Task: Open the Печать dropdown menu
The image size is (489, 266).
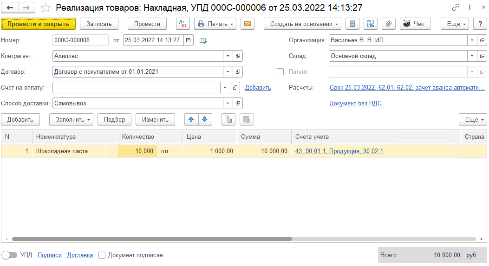Action: (x=215, y=24)
